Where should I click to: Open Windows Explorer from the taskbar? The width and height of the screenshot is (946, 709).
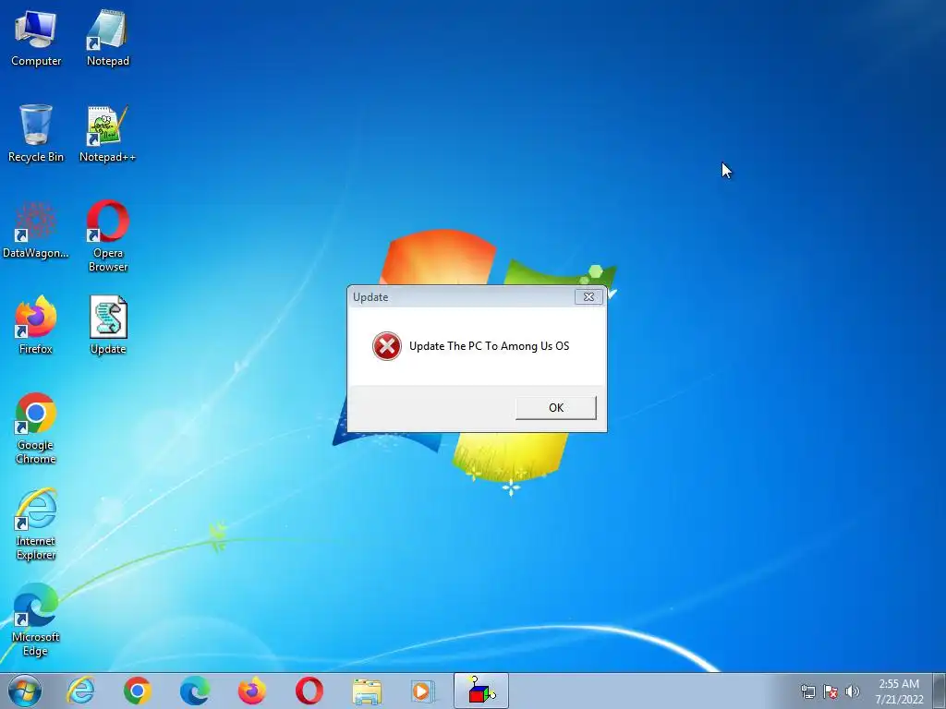pyautogui.click(x=366, y=691)
